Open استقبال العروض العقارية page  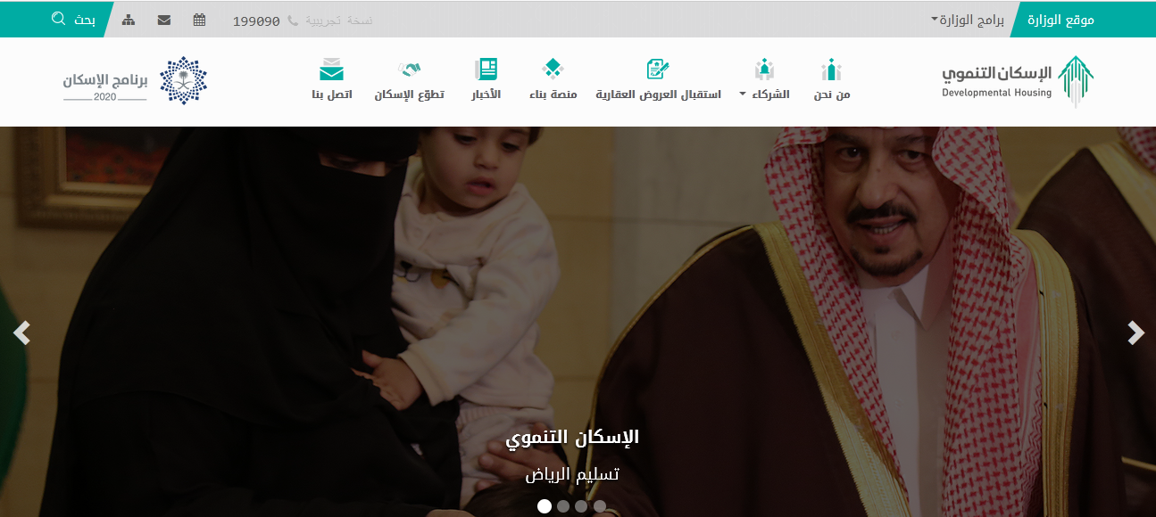[659, 94]
